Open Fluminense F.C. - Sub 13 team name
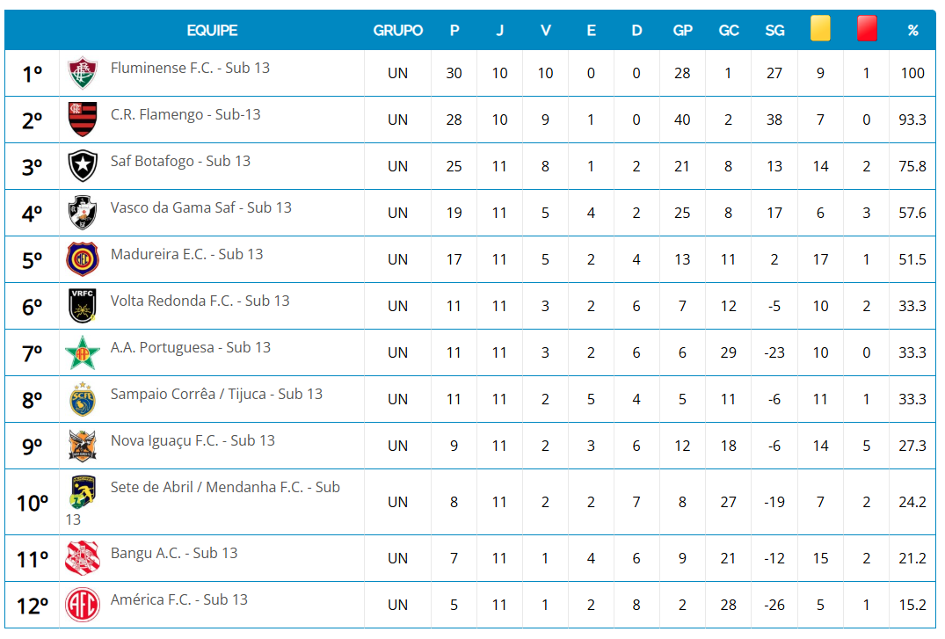 190,68
